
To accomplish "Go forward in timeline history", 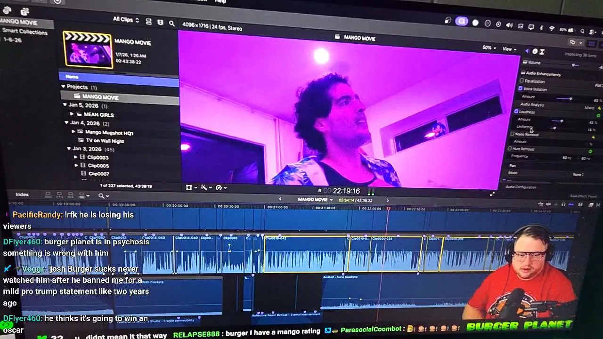I will tap(388, 201).
